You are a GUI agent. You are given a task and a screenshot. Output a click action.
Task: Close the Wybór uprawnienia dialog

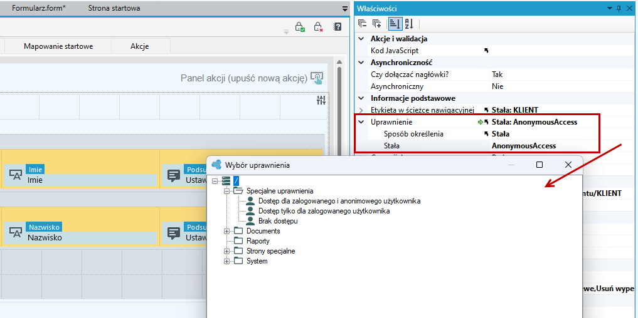click(568, 165)
